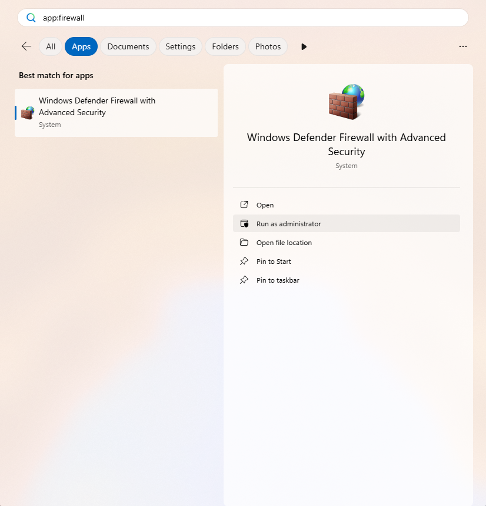Viewport: 486px width, 506px height.
Task: Switch to the Documents filter tab
Action: (x=128, y=46)
